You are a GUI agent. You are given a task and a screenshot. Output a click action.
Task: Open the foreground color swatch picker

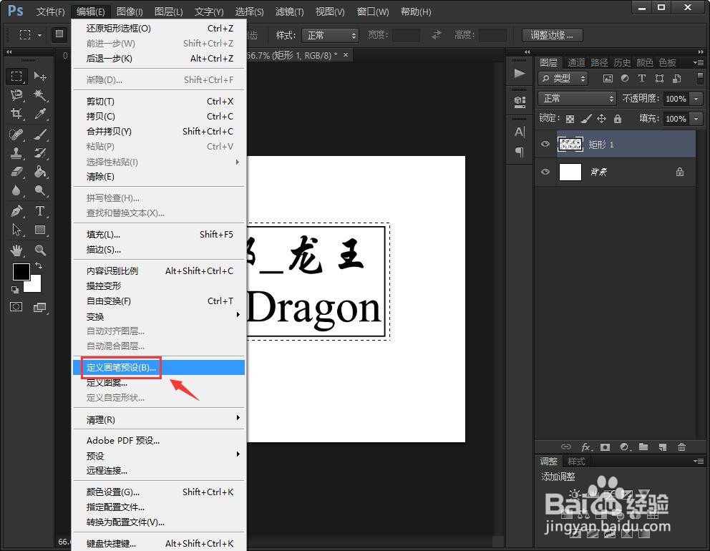(21, 271)
